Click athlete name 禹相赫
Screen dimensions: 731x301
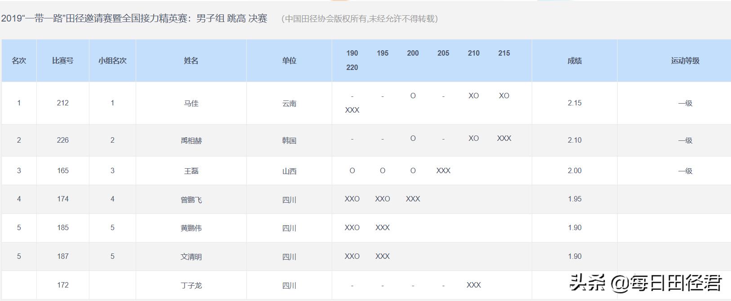(x=191, y=140)
